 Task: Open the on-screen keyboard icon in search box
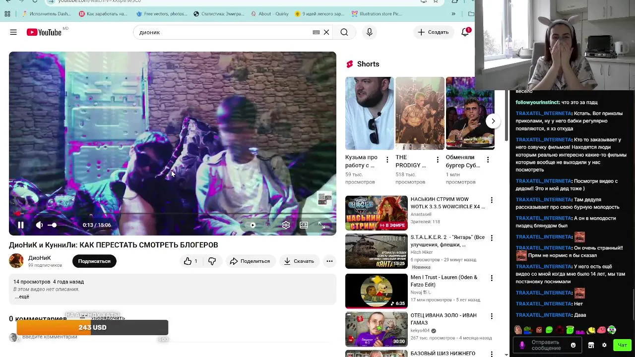click(x=316, y=32)
